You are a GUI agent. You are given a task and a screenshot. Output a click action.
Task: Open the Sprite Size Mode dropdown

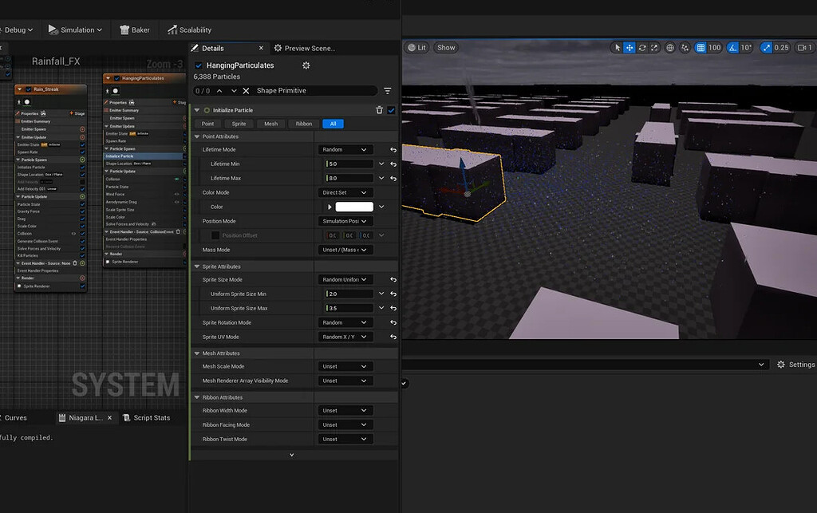345,280
